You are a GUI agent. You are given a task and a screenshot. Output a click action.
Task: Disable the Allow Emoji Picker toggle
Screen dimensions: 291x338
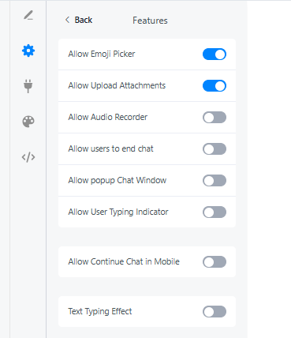(215, 54)
